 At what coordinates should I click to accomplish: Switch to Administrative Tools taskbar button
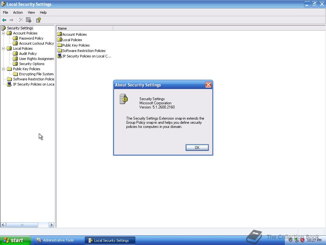[59, 240]
